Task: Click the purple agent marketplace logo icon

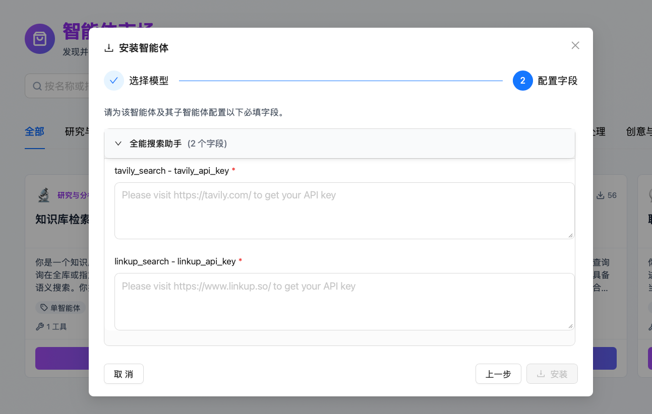Action: click(x=39, y=39)
